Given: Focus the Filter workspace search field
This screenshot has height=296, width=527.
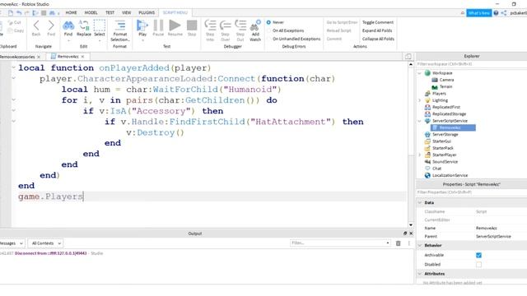Looking at the screenshot, I should point(471,64).
